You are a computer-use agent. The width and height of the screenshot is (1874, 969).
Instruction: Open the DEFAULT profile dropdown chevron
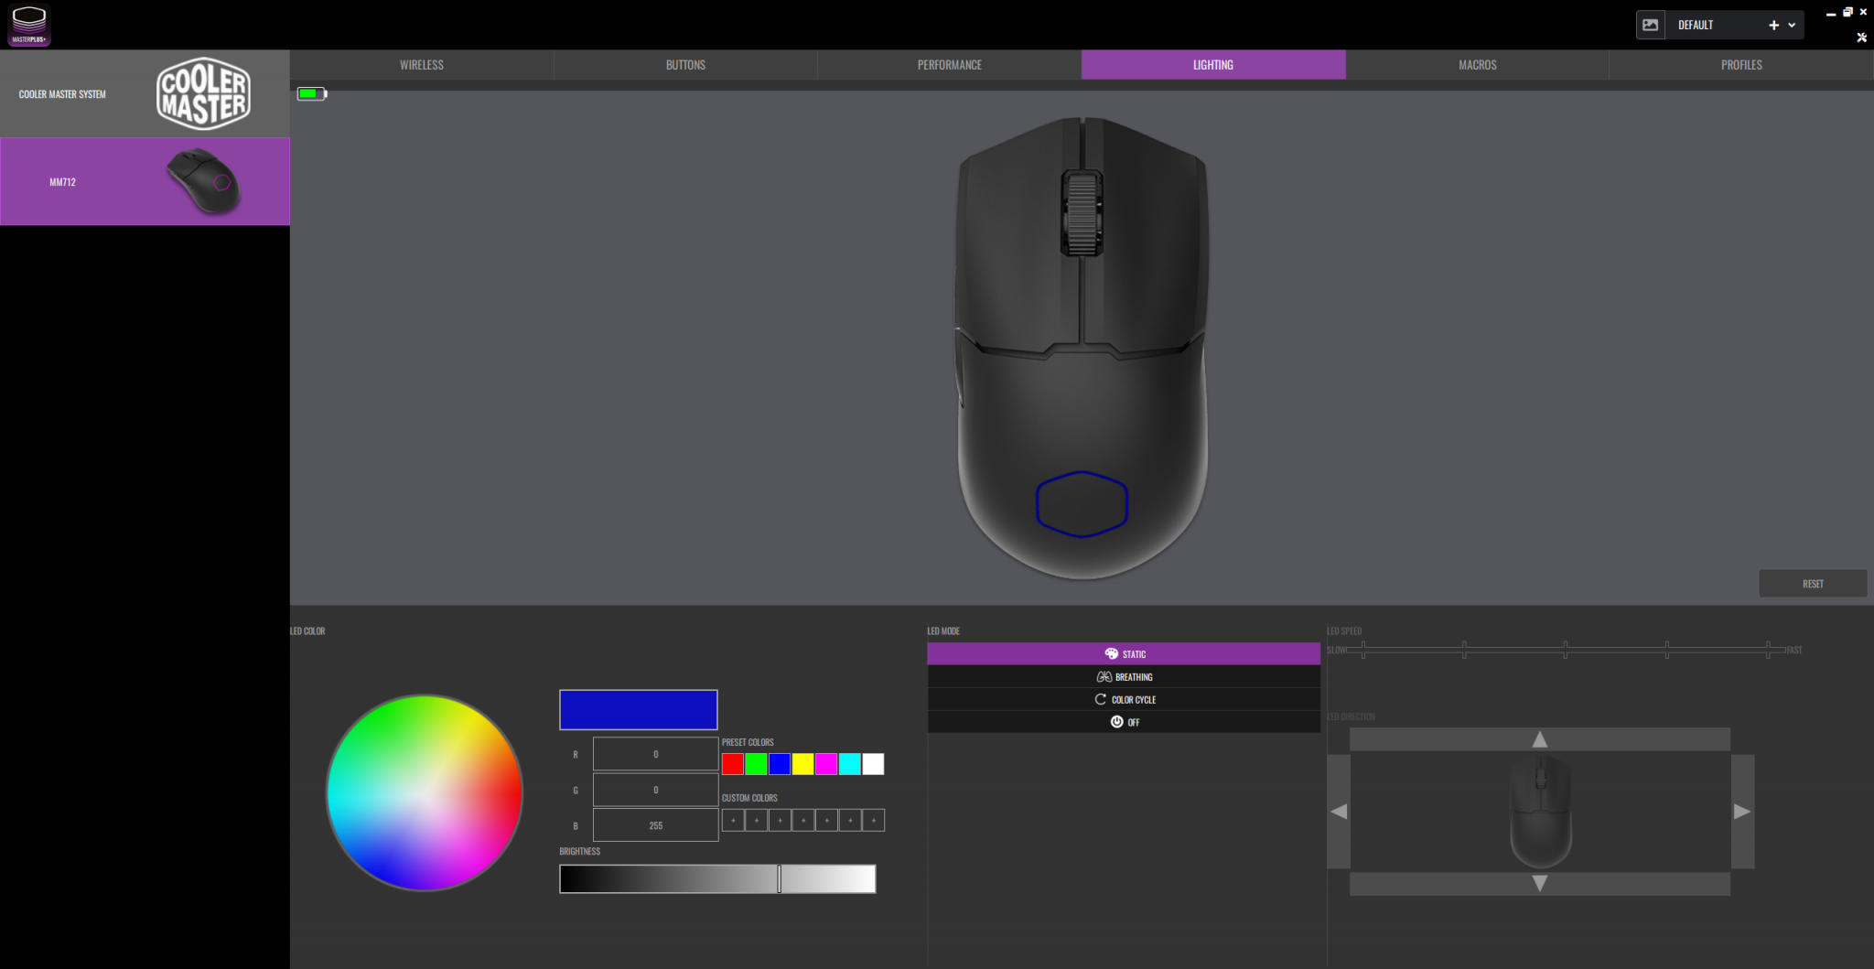(1790, 25)
